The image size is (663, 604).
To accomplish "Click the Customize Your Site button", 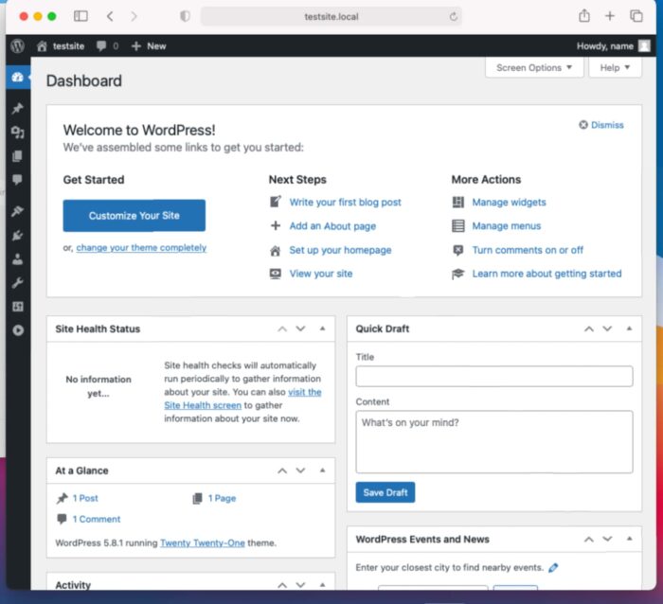I will pos(134,216).
